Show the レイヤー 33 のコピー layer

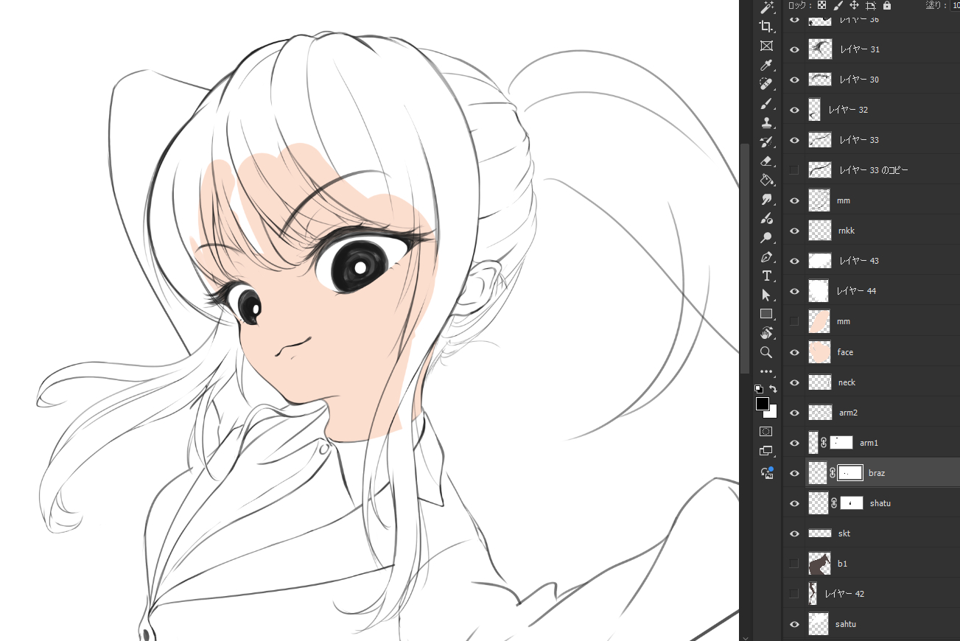[x=794, y=170]
